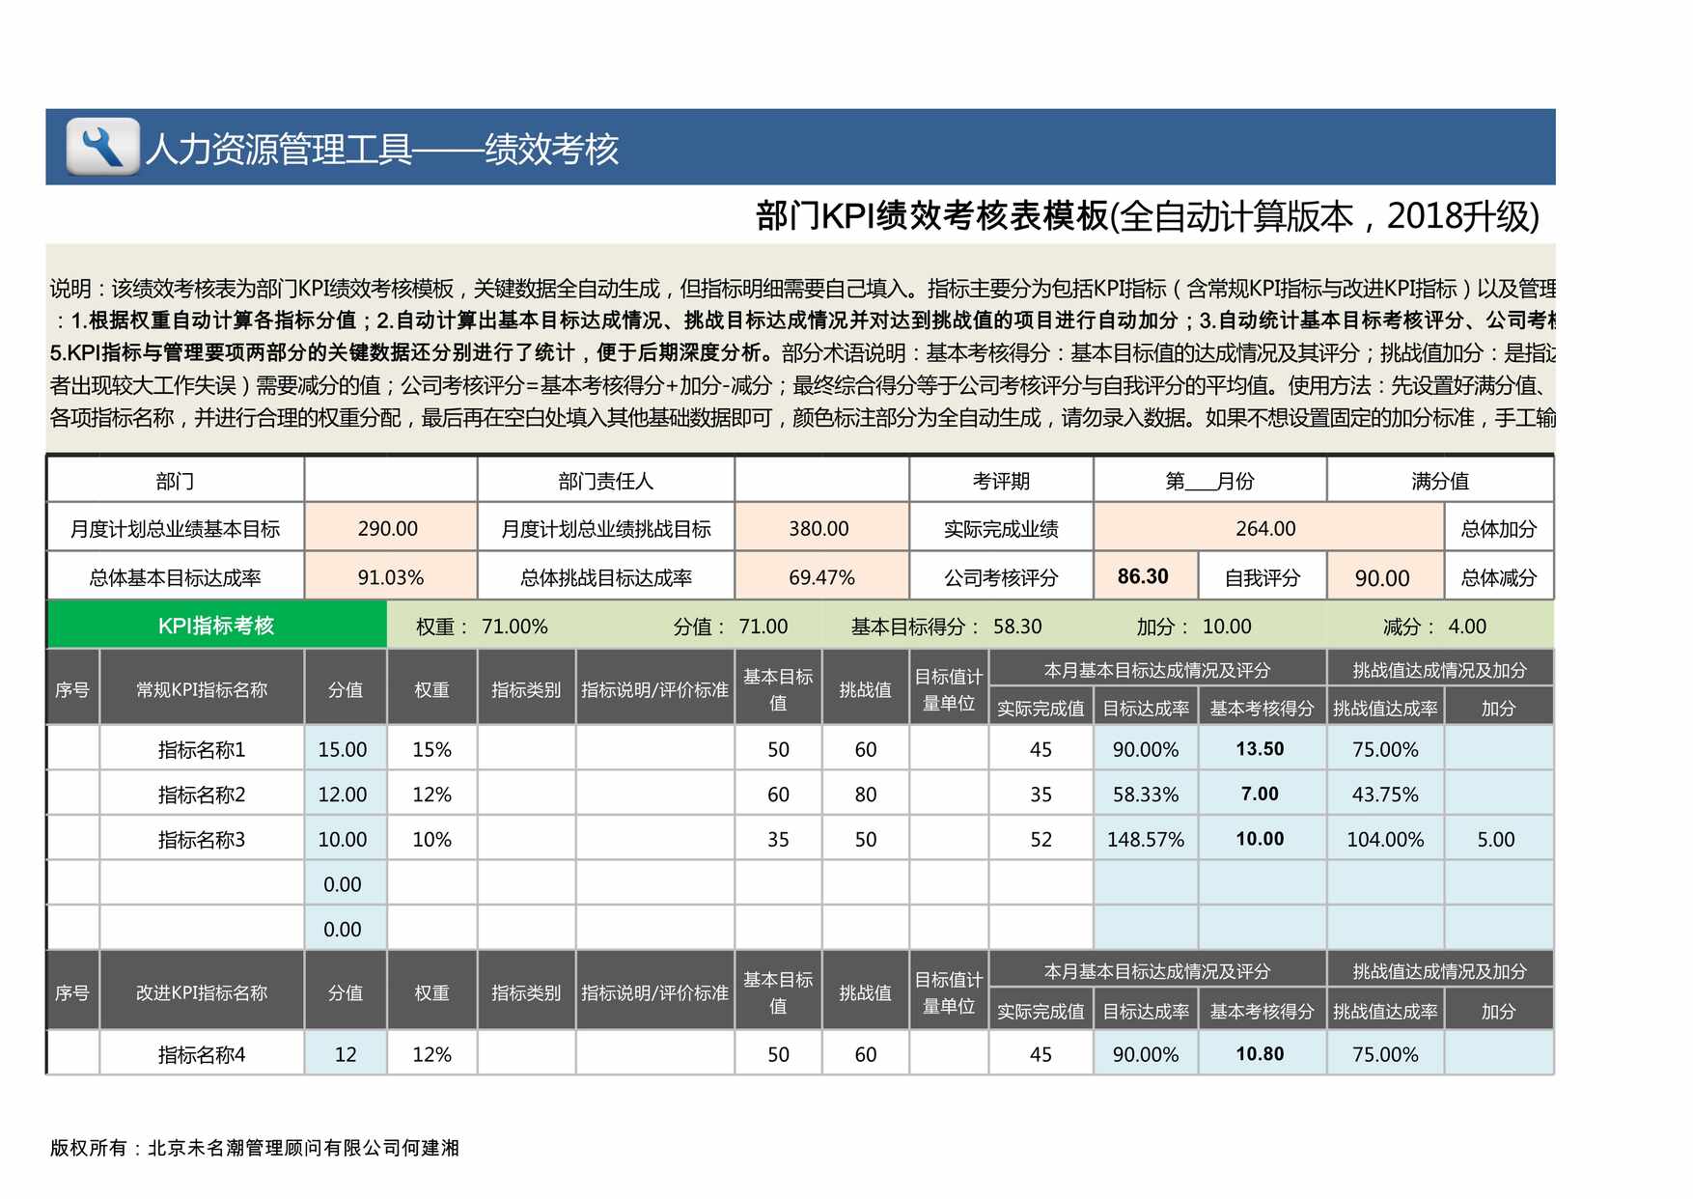Screen dimensions: 1693x1199
Task: Click the value 69.47%
Action: pyautogui.click(x=821, y=577)
